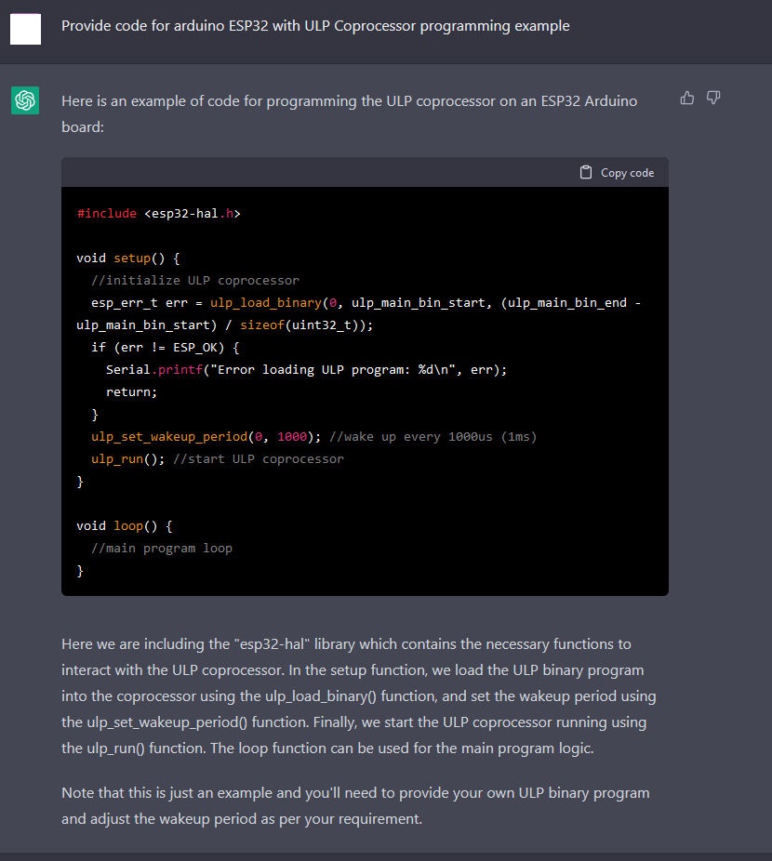Click the paragraph explaining esp32-hal library
The height and width of the screenshot is (861, 772).
pyautogui.click(x=359, y=695)
